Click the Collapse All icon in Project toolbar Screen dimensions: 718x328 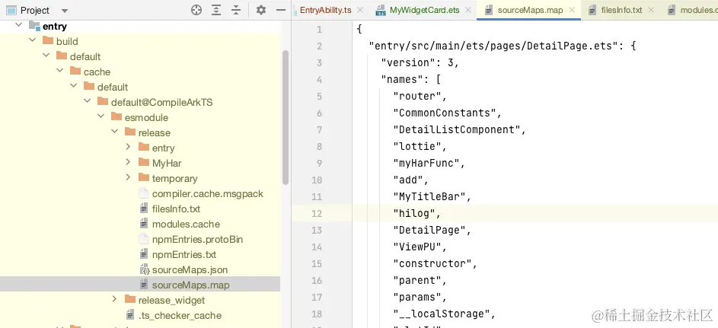click(x=236, y=10)
